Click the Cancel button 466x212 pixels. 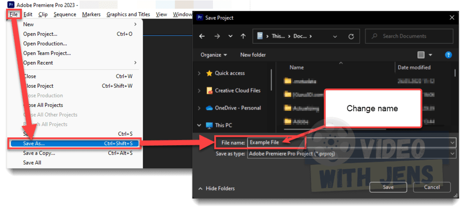coord(432,187)
